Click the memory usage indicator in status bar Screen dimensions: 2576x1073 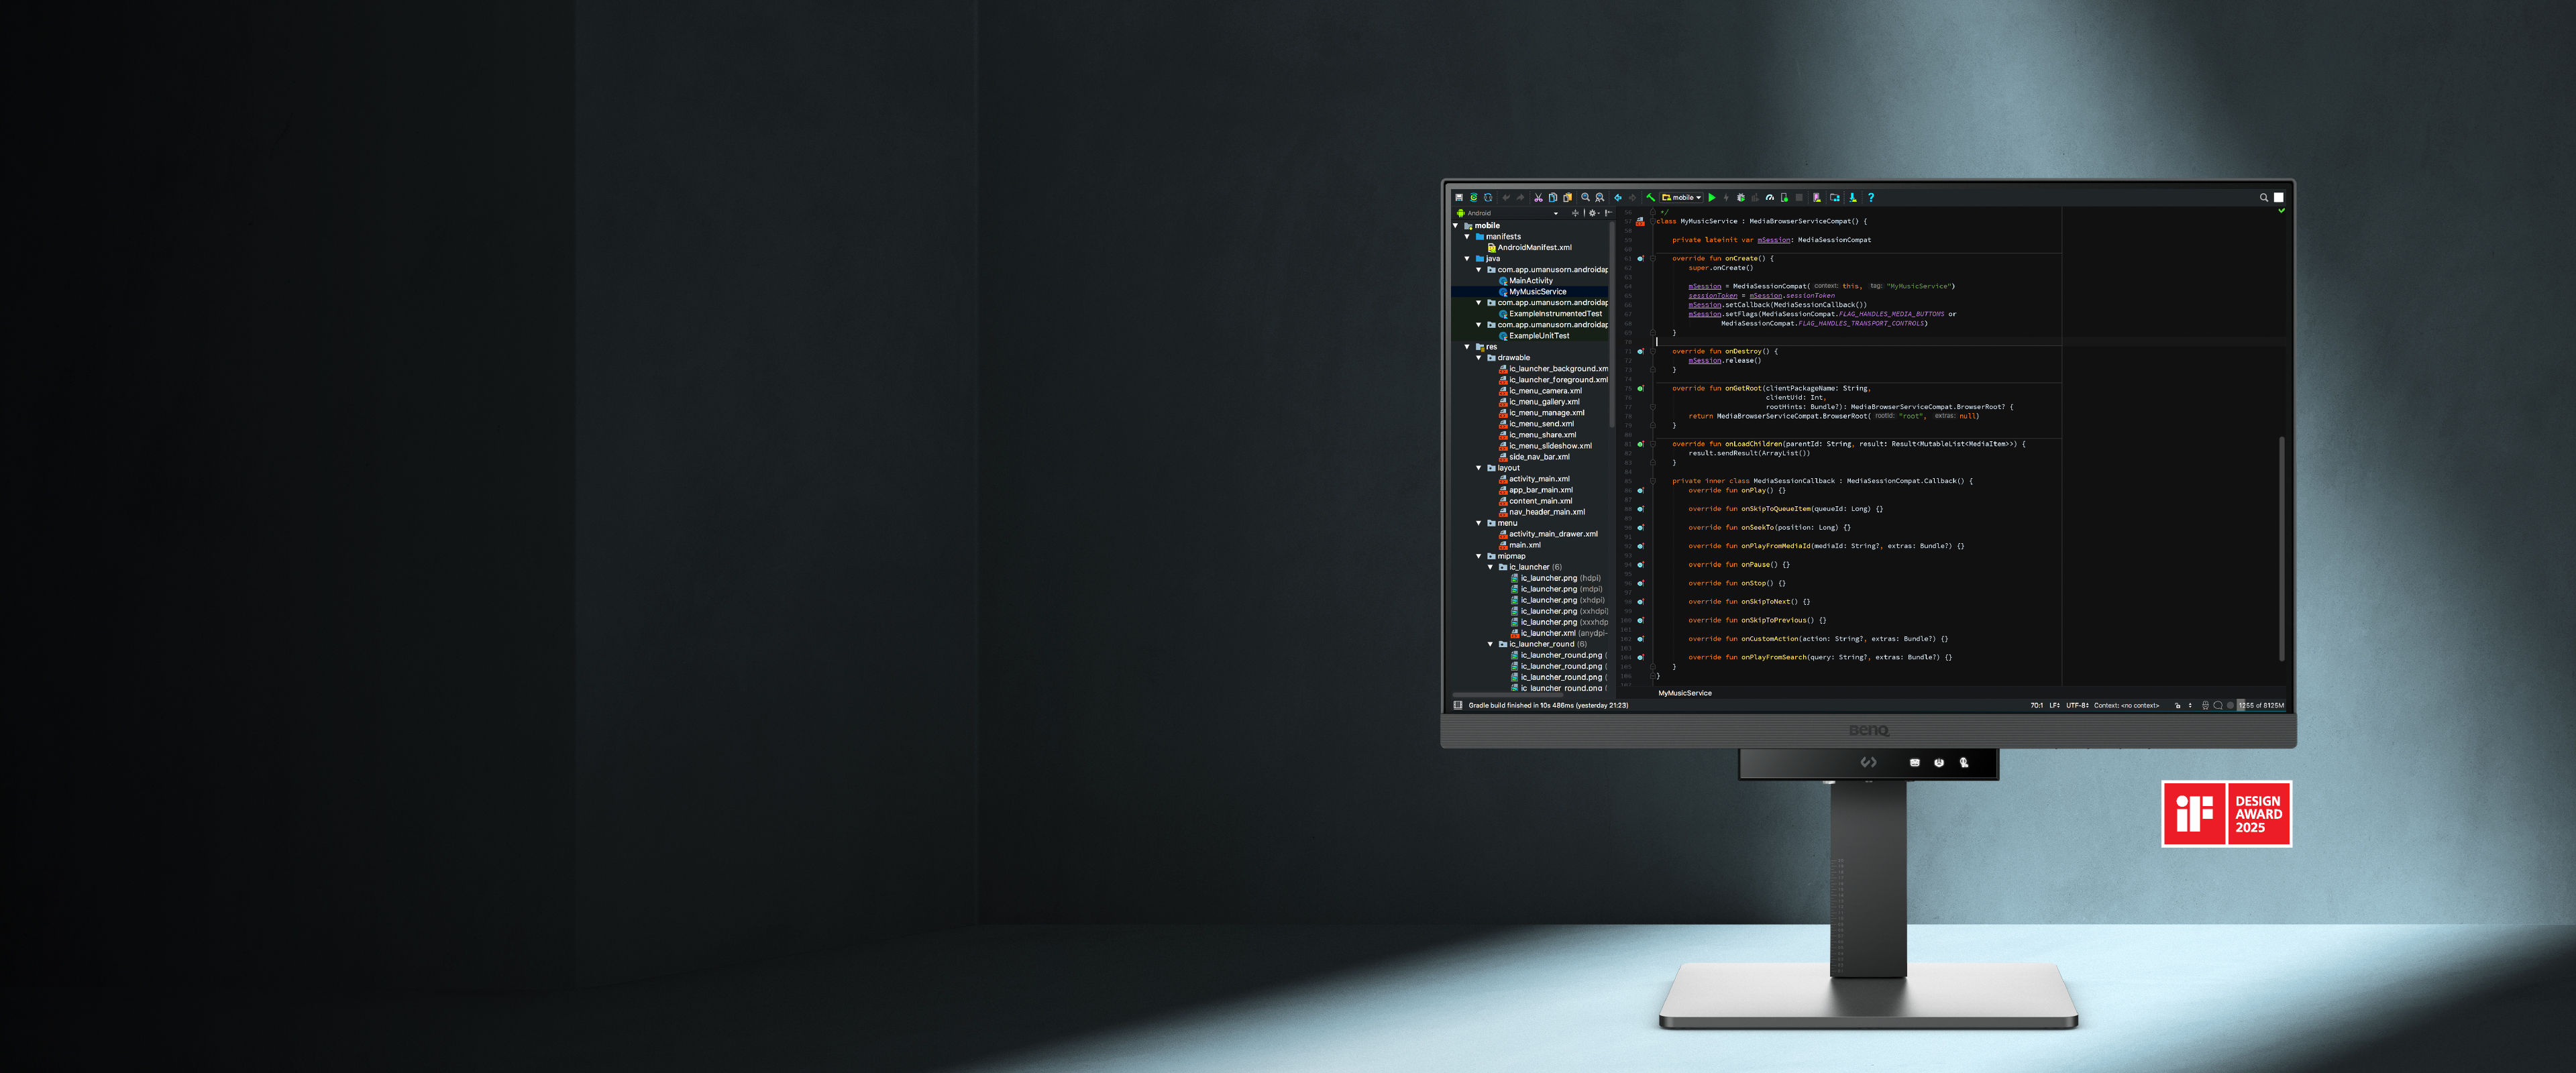point(2260,705)
